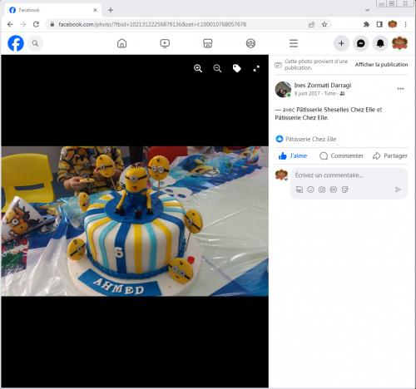
Task: Open the post options three-dot menu
Action: pos(400,89)
